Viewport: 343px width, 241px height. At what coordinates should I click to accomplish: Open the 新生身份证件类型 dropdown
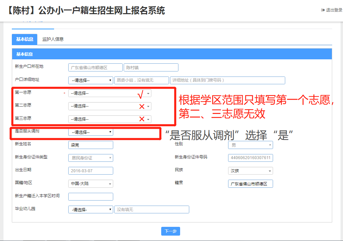point(91,158)
